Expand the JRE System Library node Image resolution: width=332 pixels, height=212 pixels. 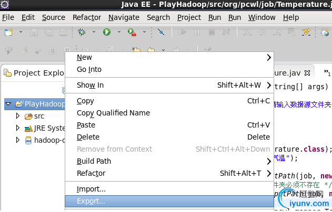[18, 128]
